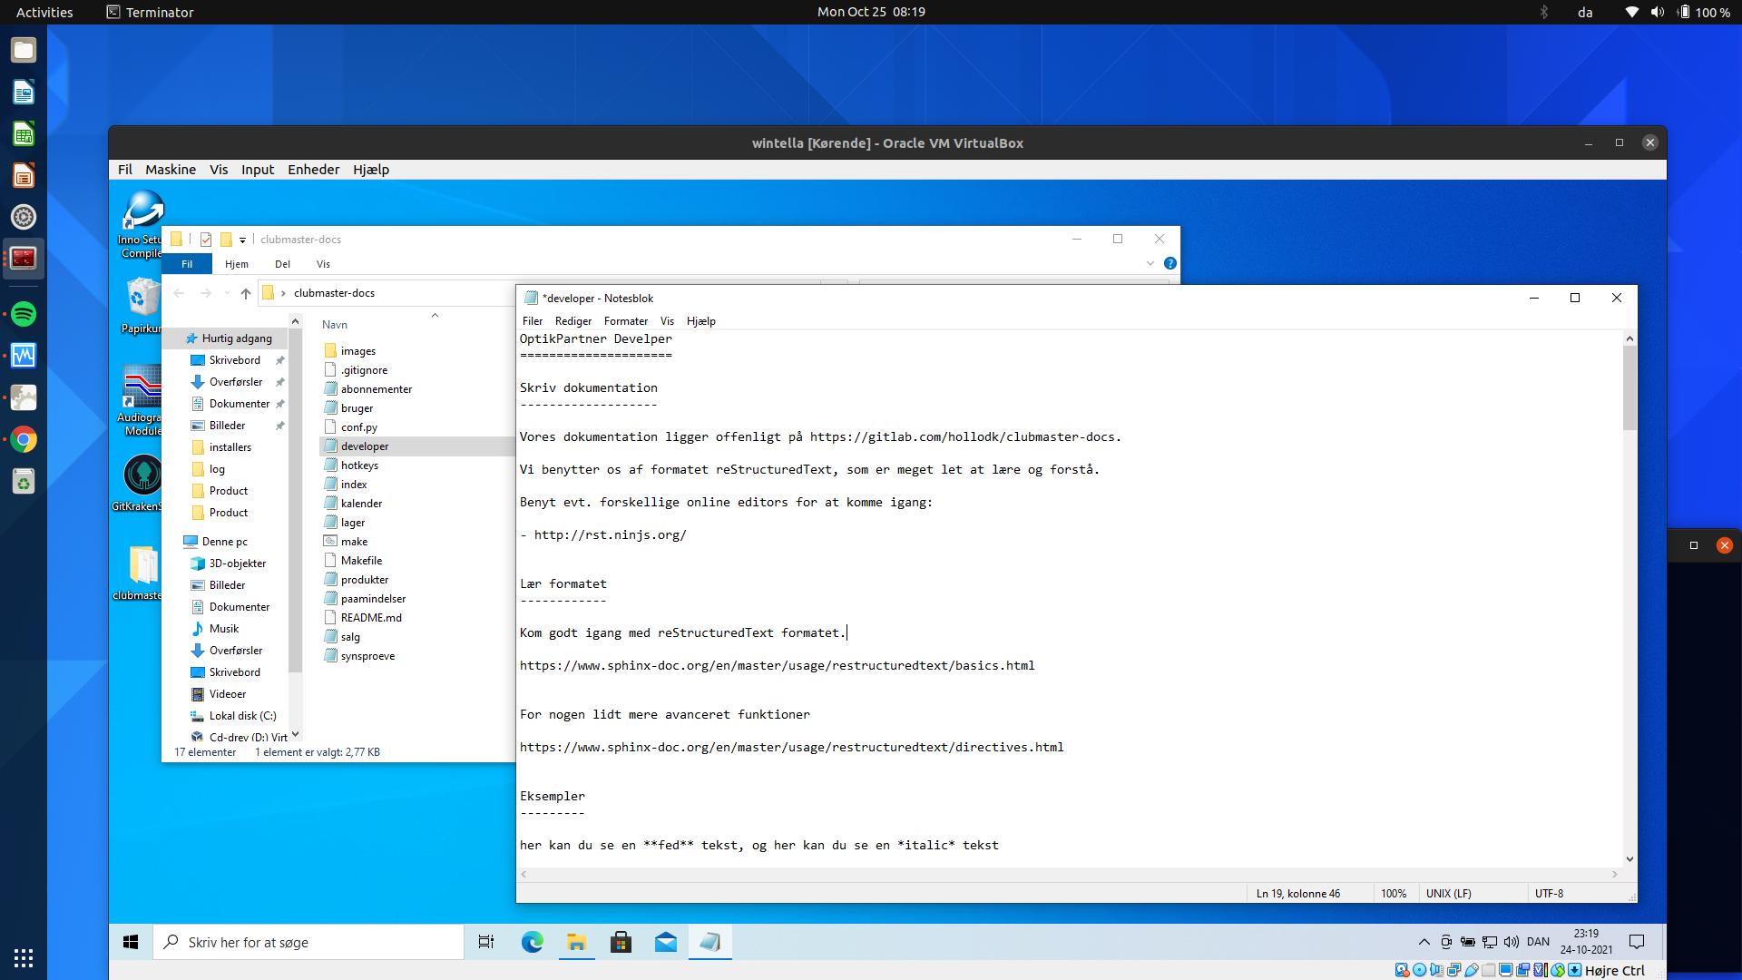The width and height of the screenshot is (1742, 980).
Task: Show hidden tray icons chevron
Action: 1424,942
